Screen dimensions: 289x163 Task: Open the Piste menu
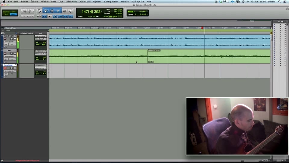(x=54, y=2)
